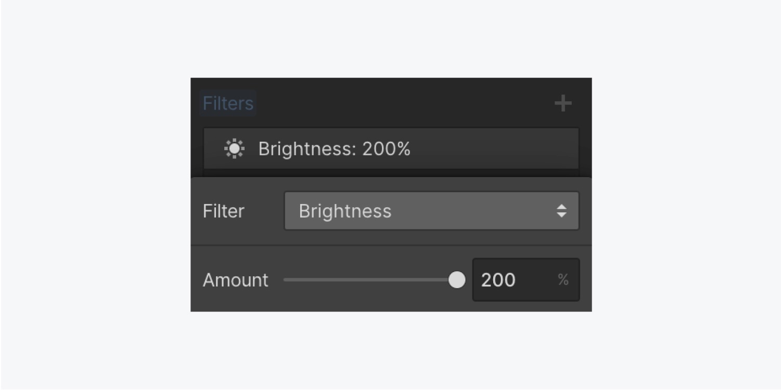Click the Filters section heading
Image resolution: width=781 pixels, height=390 pixels.
[x=228, y=103]
